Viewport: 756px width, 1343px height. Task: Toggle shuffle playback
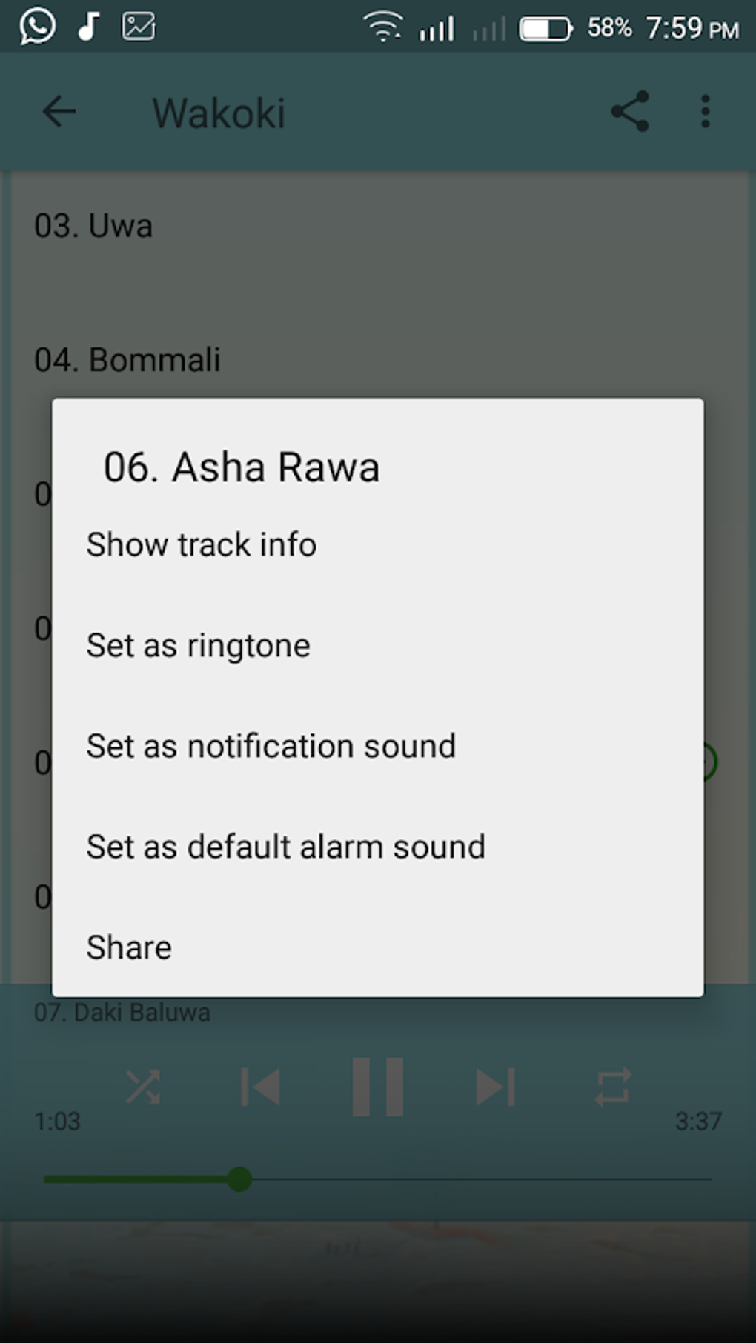(x=143, y=1087)
